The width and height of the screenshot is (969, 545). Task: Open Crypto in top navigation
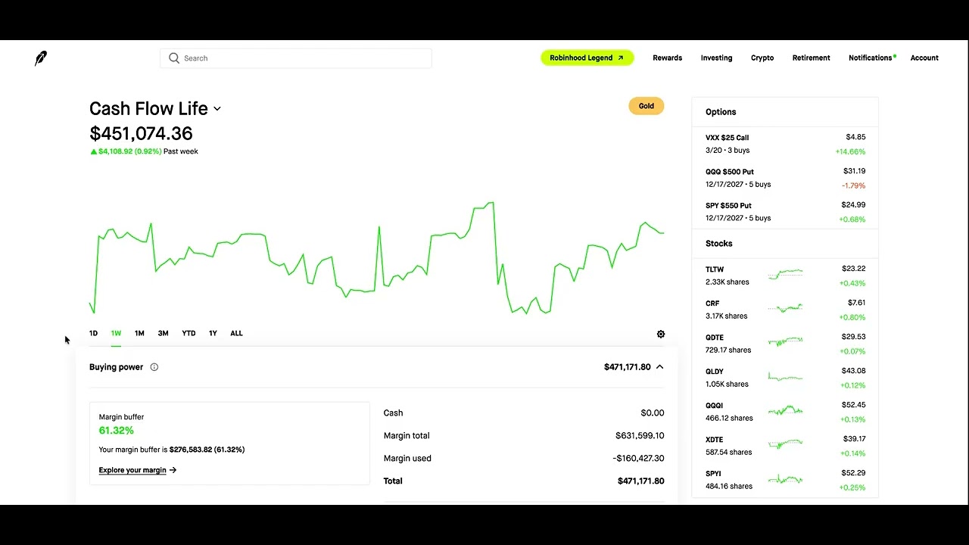coord(762,58)
